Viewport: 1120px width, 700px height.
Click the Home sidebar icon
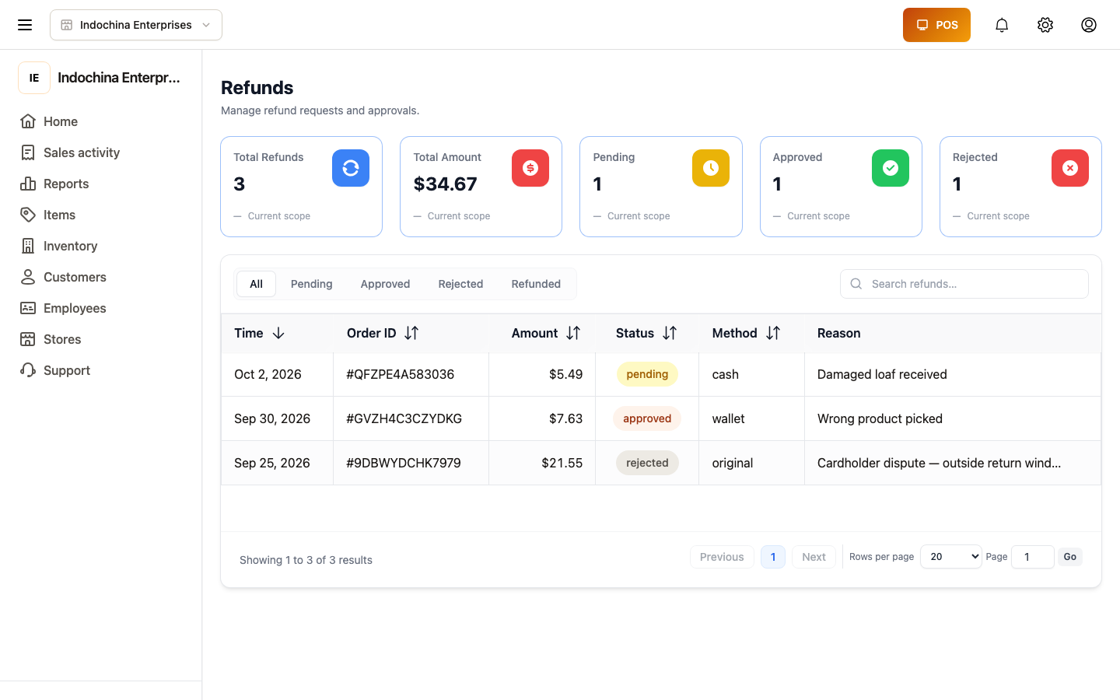point(28,121)
